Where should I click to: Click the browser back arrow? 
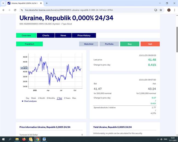4,10
